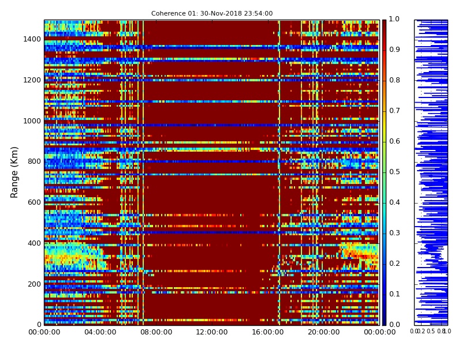Click the 20:00:00 time axis label

pos(324,332)
